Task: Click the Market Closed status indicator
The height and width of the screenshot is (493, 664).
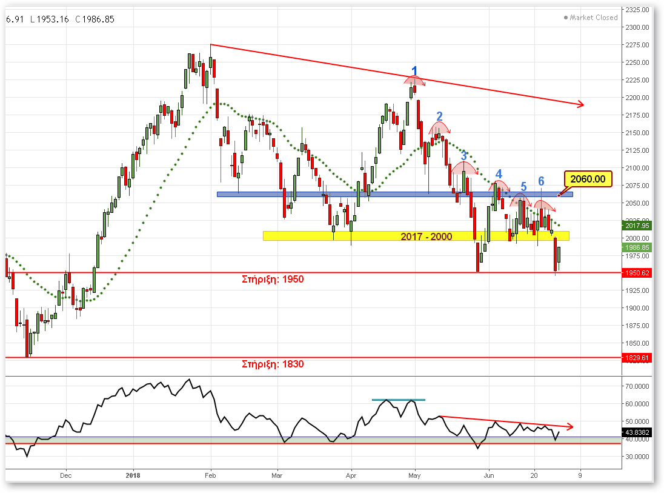Action: (591, 18)
